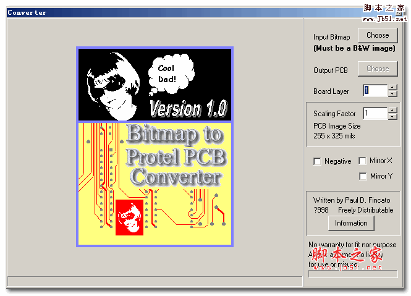Focus the Board Layer input field
411x296 pixels.
[375, 90]
